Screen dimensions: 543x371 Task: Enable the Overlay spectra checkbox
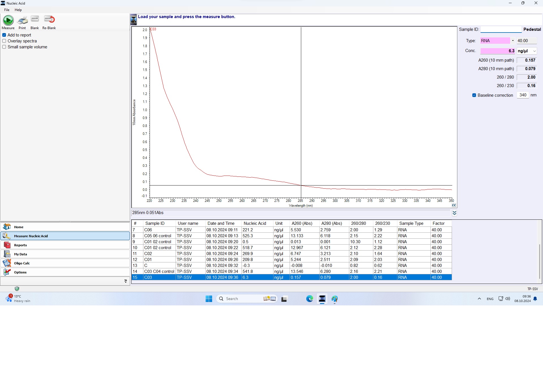(x=4, y=41)
